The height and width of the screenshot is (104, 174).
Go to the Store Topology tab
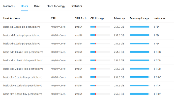(56, 6)
